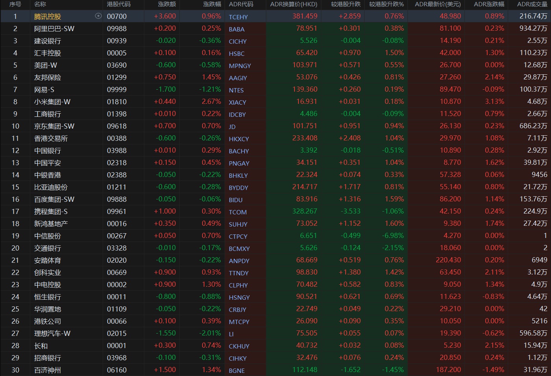This screenshot has height=376, width=551.
Task: Click the 中信股份 stock name
Action: tap(48, 236)
